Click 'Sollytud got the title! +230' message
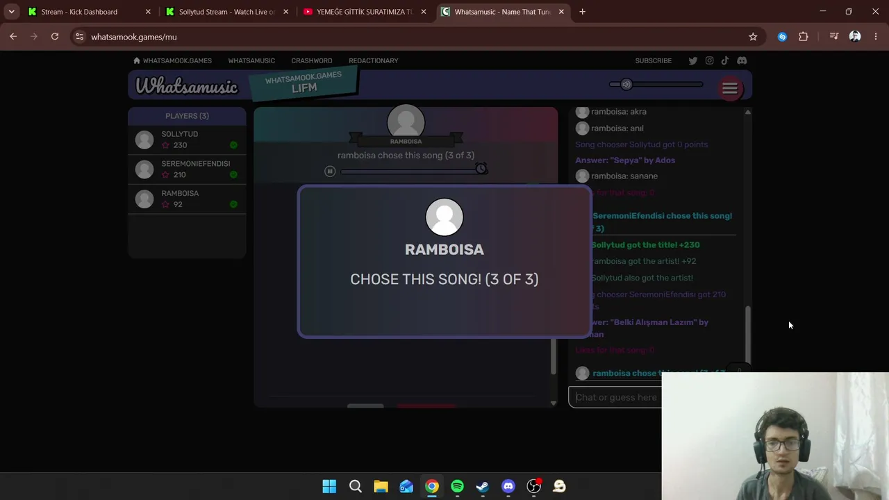Viewport: 889px width, 500px height. [x=646, y=245]
